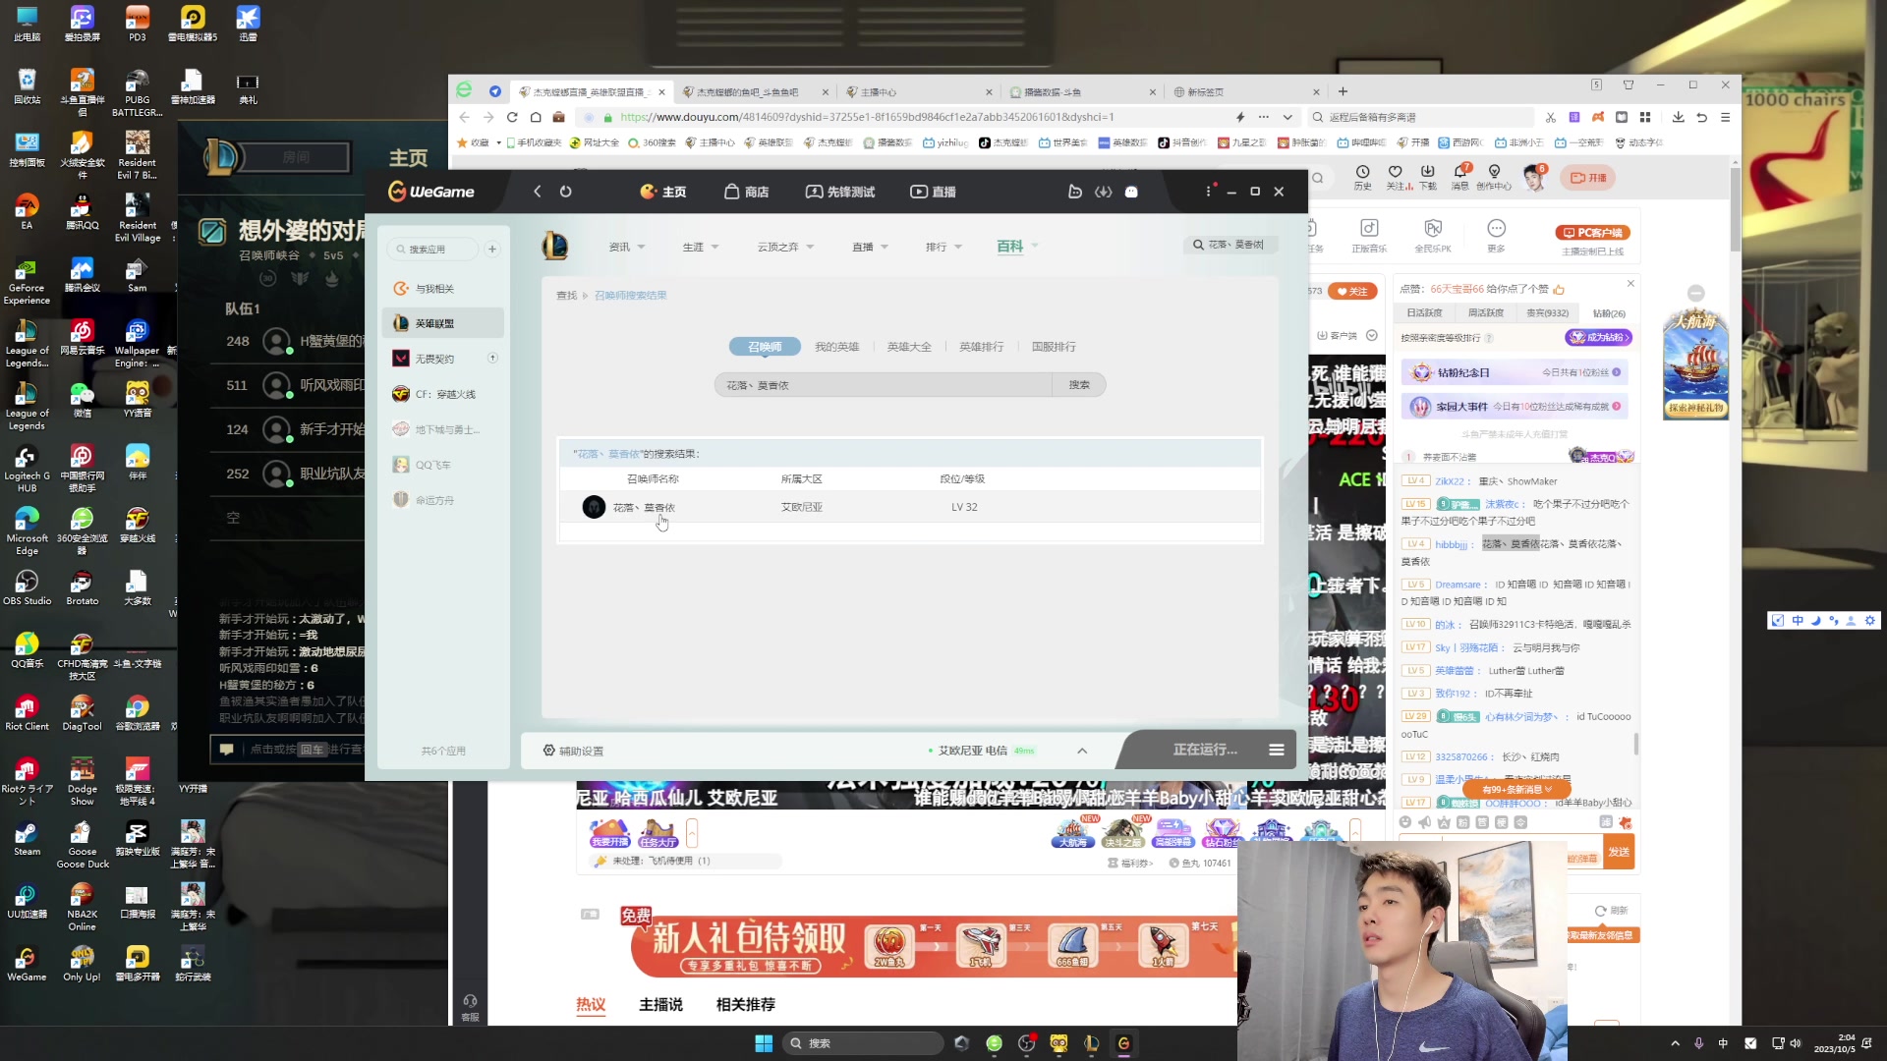Screen dimensions: 1887x1061
Task: Update 无畏契约 via arrow icon
Action: pos(492,358)
